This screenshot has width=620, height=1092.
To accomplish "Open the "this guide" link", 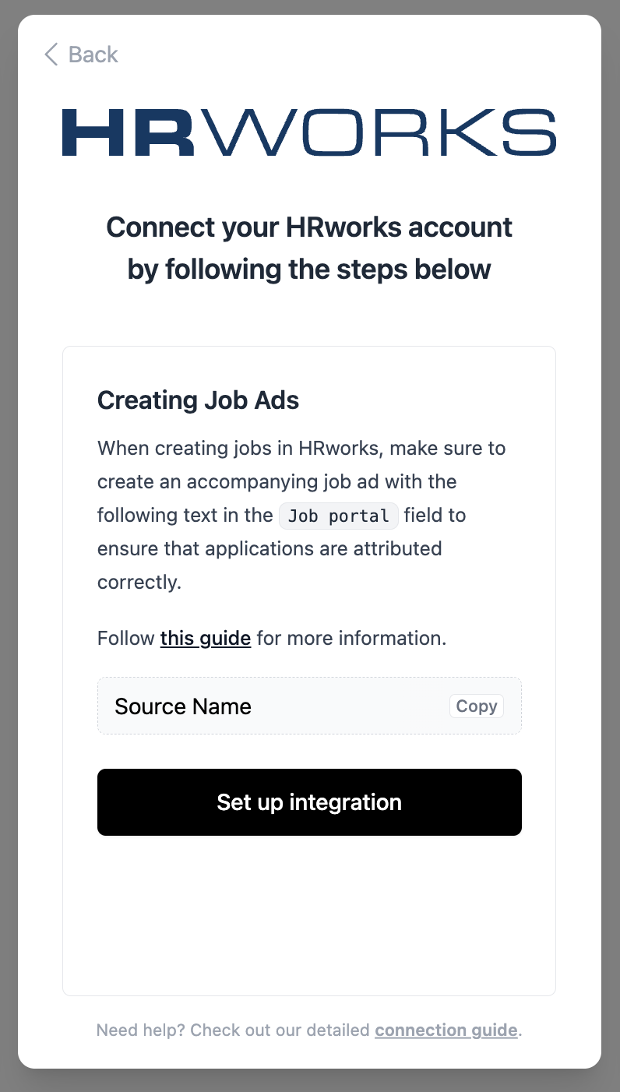I will coord(206,639).
